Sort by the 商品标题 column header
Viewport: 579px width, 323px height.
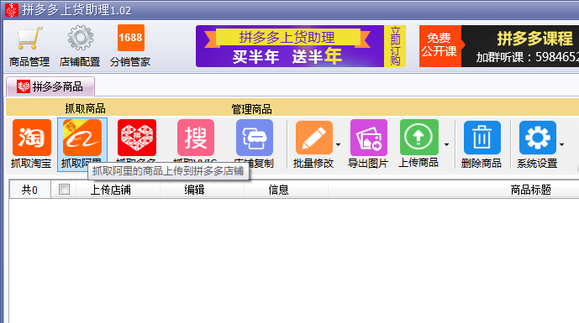click(530, 190)
